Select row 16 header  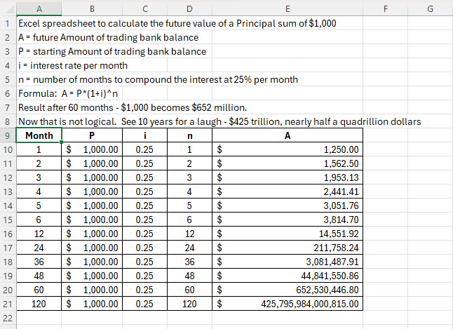(8, 234)
